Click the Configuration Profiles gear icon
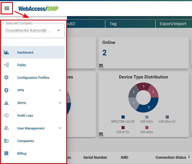Image resolution: width=192 pixels, height=164 pixels. point(6,78)
